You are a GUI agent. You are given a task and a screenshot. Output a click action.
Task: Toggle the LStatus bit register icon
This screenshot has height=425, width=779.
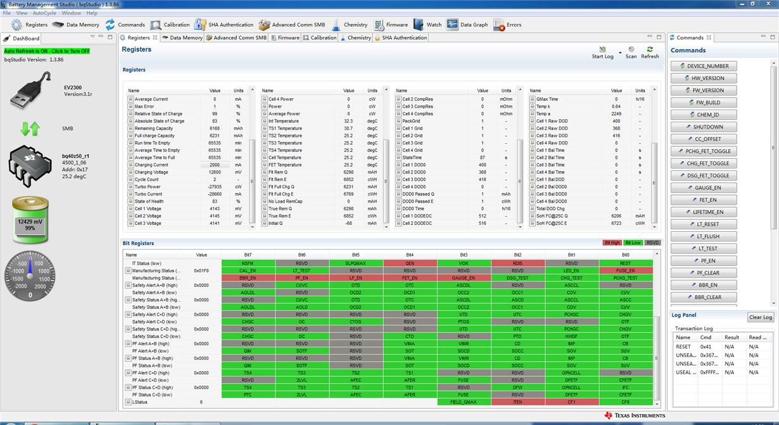pos(128,402)
